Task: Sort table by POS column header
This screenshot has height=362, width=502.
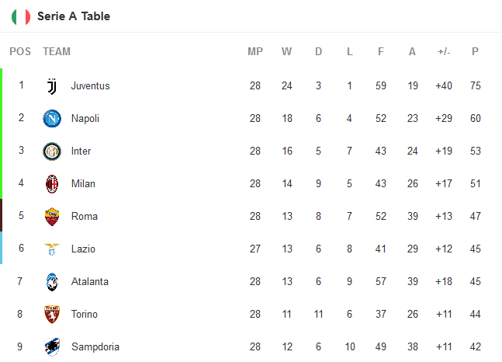Action: (20, 52)
